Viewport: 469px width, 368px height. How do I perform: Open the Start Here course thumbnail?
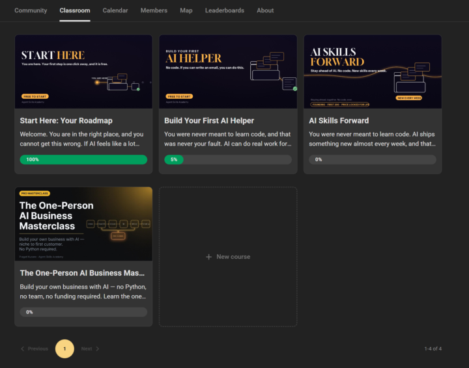pos(83,72)
